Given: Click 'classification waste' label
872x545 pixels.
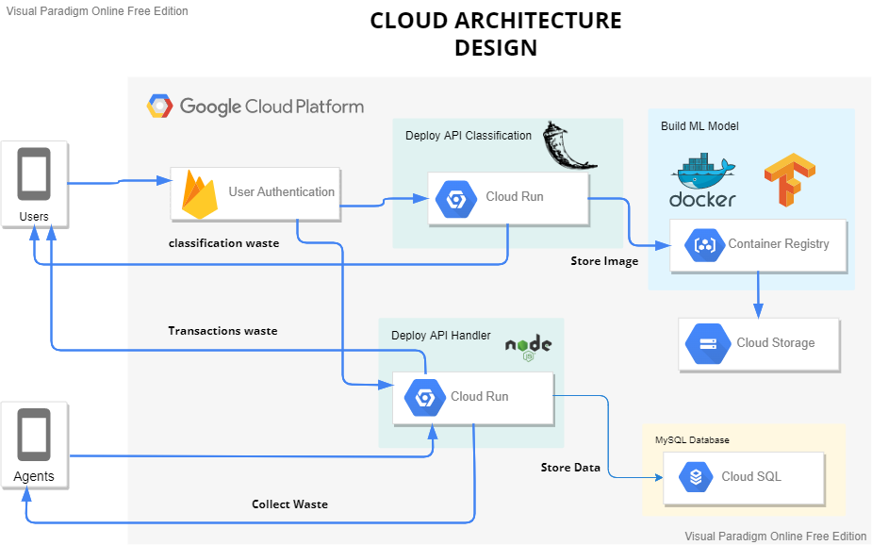Looking at the screenshot, I should [223, 243].
